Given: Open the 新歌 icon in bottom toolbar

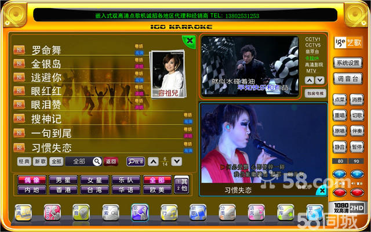Looking at the screenshot, I should pos(197,213).
